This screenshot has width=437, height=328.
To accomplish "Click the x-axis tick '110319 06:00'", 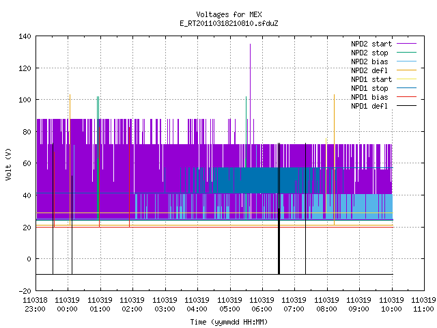I will click(x=262, y=305).
